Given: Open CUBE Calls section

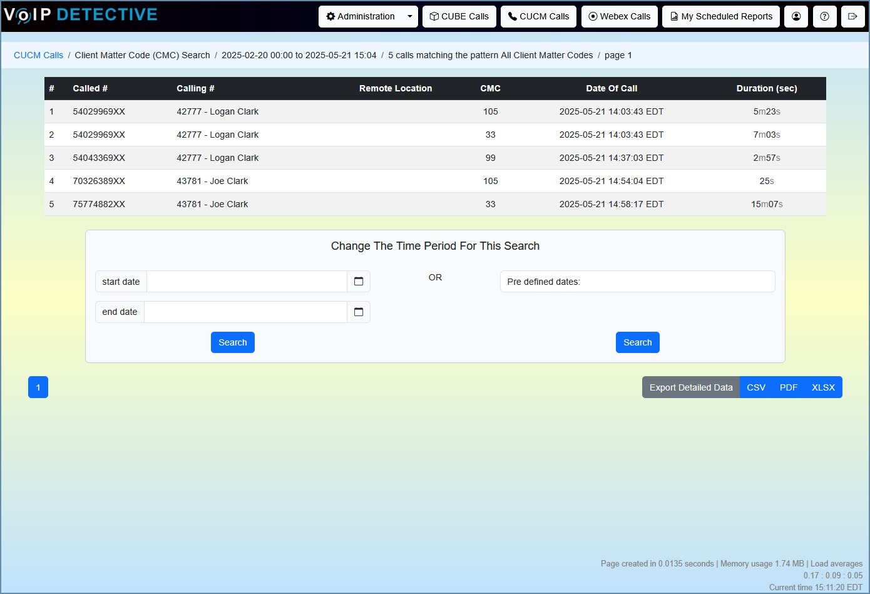Looking at the screenshot, I should pos(459,16).
